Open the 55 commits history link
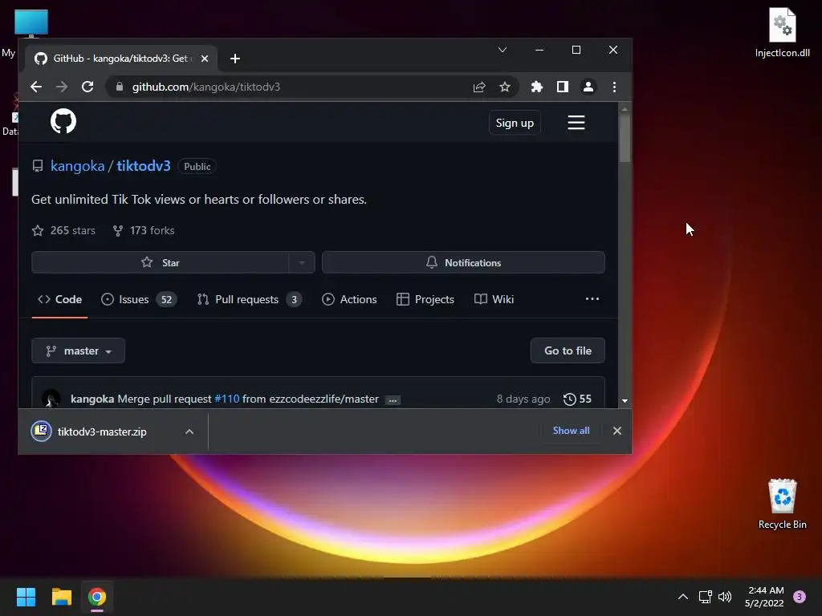The image size is (822, 616). 577,399
